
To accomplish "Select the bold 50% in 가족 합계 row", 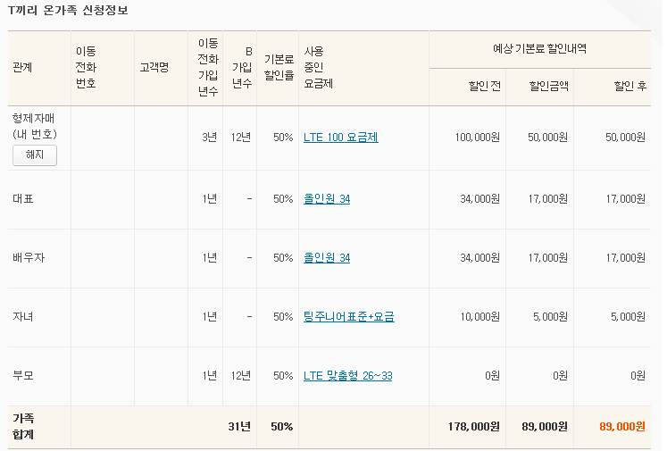I will (282, 426).
